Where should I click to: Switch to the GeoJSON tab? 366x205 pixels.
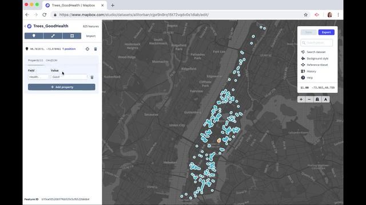coord(51,60)
